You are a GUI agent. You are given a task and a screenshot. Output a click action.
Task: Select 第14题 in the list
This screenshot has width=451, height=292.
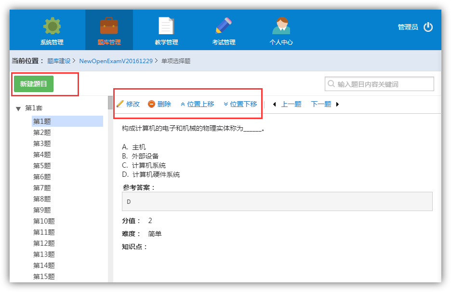(44, 265)
